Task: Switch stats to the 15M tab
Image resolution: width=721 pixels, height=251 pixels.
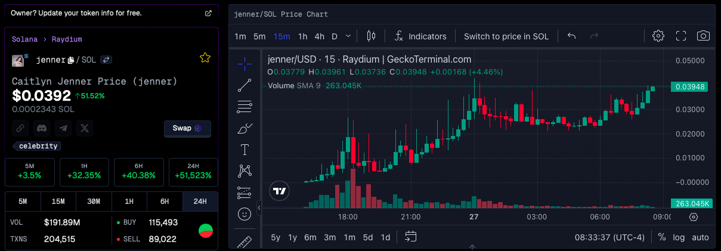Action: coord(58,202)
